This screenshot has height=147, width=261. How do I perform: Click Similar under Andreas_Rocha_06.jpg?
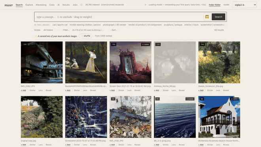(166, 90)
